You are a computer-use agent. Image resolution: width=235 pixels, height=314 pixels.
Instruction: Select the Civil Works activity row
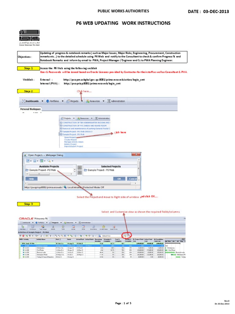coord(92,250)
